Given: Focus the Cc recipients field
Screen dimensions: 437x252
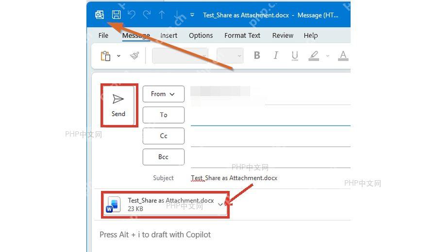Looking at the screenshot, I should pos(270,138).
